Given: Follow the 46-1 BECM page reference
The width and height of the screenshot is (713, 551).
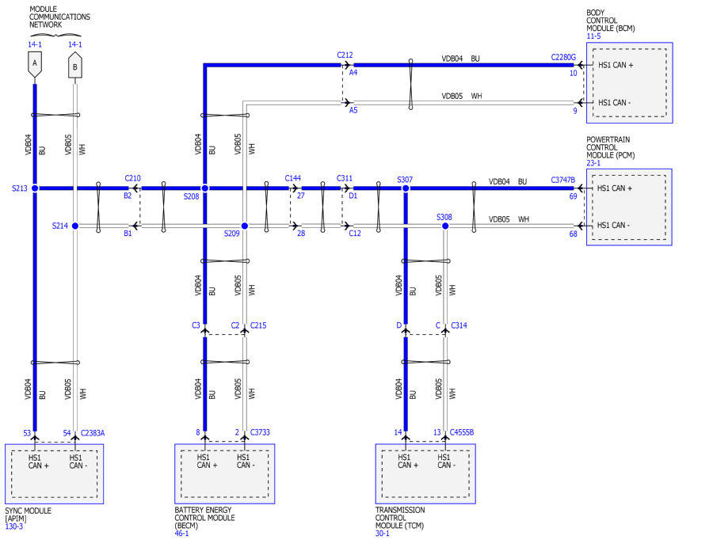Looking at the screenshot, I should click(181, 534).
